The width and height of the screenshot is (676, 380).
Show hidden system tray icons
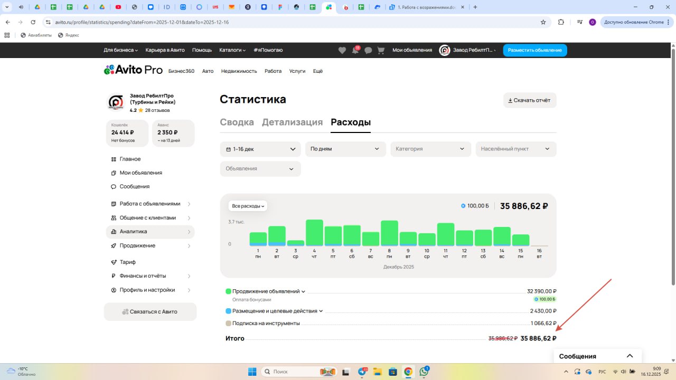tap(566, 372)
